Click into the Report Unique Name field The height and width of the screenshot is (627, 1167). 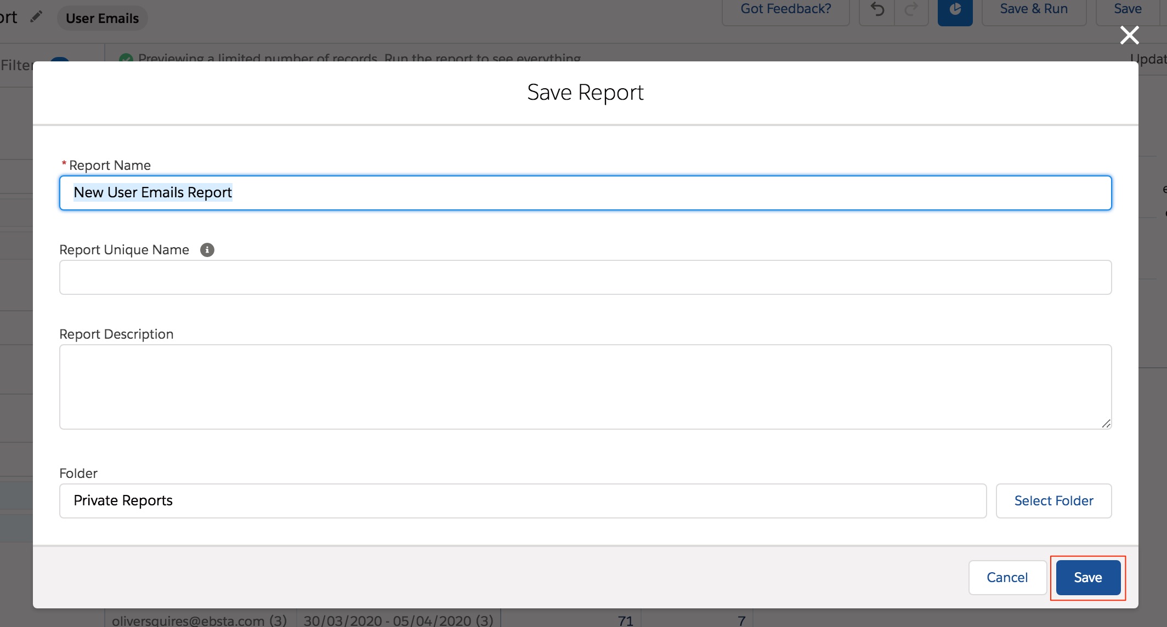click(x=585, y=277)
